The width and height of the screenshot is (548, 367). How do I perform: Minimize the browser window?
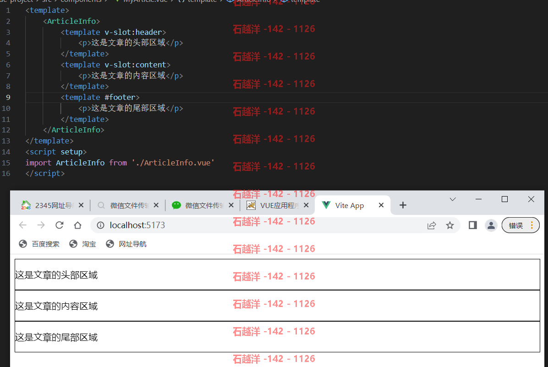tap(478, 199)
